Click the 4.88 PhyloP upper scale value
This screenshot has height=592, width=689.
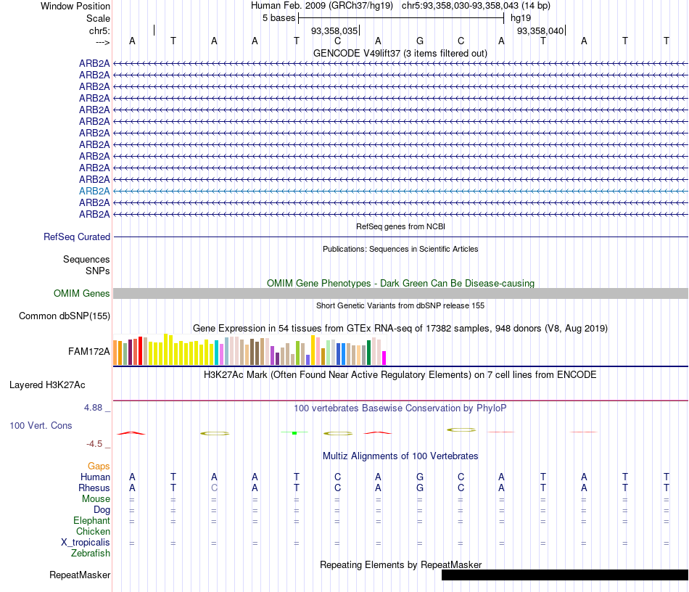(x=93, y=408)
